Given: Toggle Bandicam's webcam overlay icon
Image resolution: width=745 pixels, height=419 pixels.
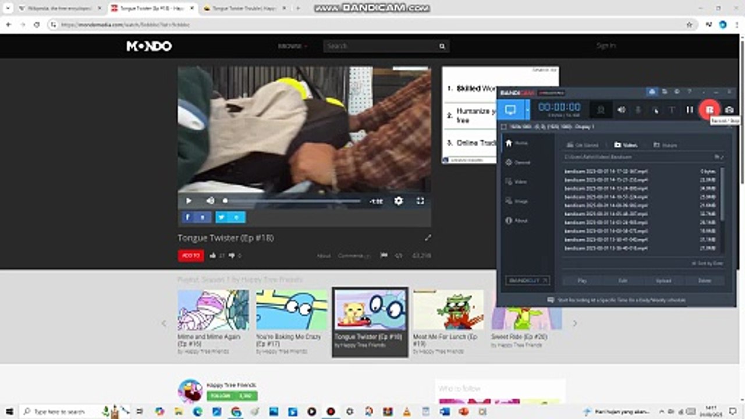Looking at the screenshot, I should pos(601,109).
